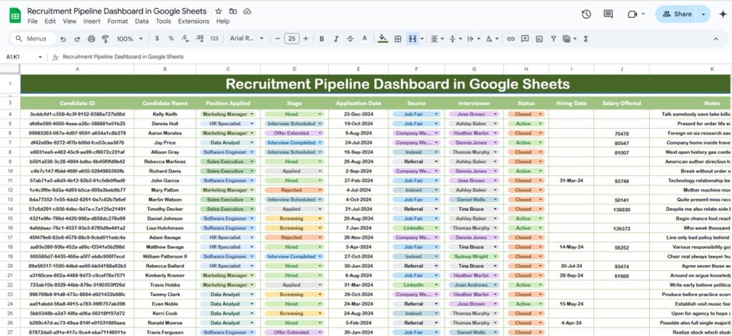Decrease font size with minus button
Viewport: 732px width, 336px height.
click(278, 39)
